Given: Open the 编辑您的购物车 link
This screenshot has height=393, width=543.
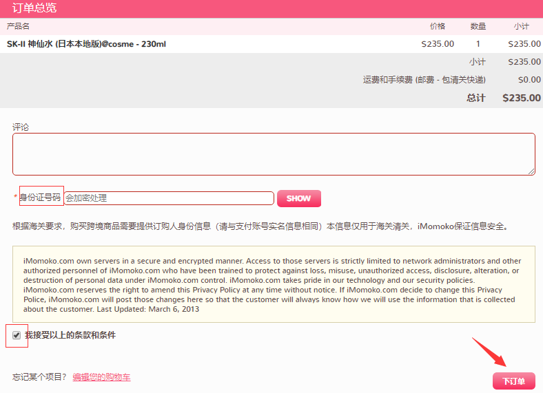Looking at the screenshot, I should 101,377.
